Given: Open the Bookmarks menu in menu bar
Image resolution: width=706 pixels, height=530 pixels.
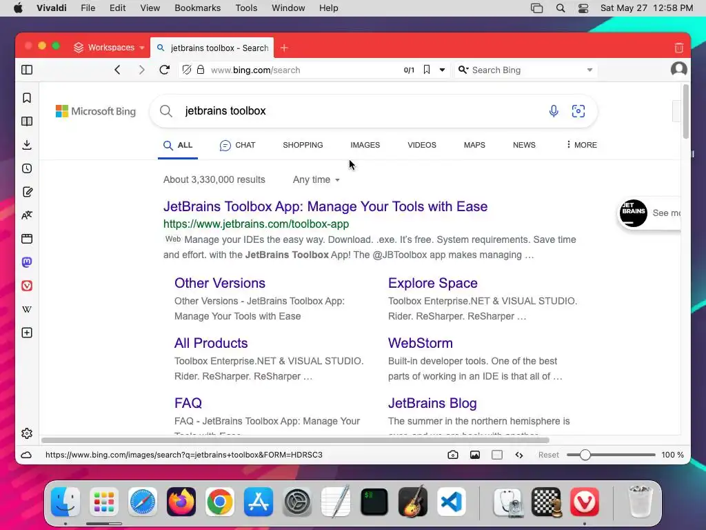Looking at the screenshot, I should click(x=197, y=8).
